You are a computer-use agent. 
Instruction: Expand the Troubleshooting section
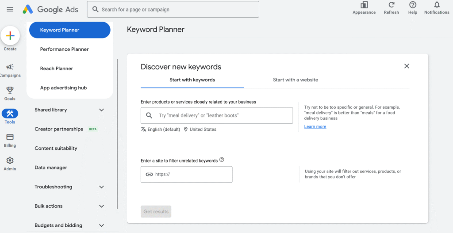pyautogui.click(x=101, y=187)
